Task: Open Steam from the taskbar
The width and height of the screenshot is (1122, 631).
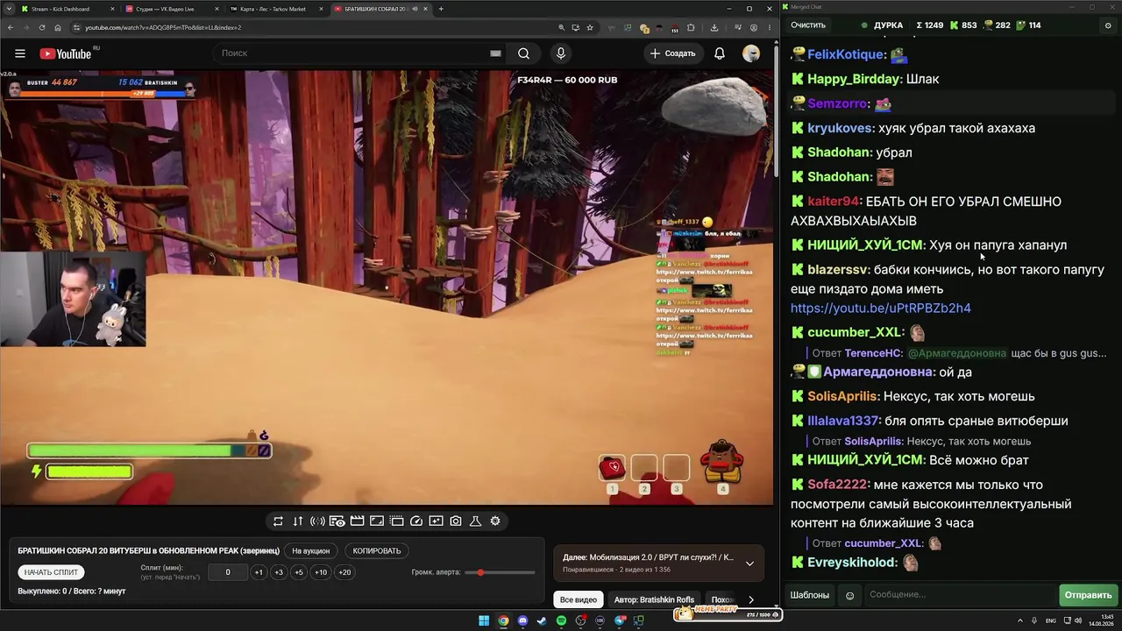Action: pos(542,620)
